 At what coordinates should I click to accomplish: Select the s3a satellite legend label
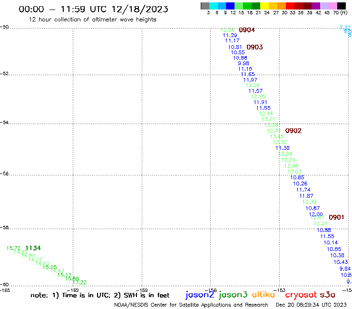point(328,295)
